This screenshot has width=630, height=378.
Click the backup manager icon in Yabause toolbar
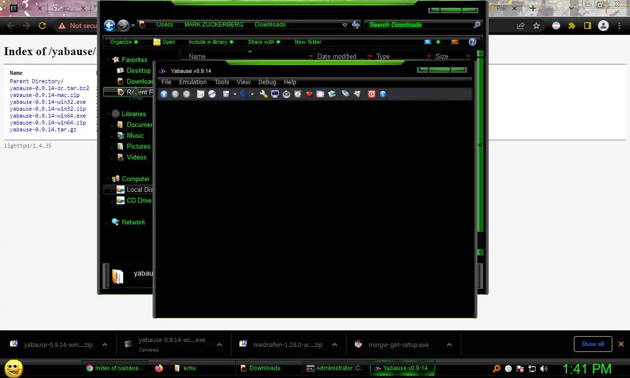coord(357,94)
